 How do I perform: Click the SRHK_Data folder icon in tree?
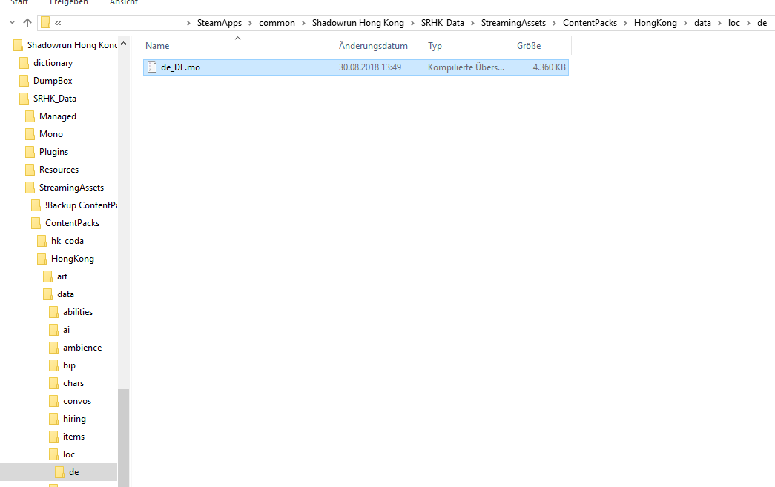click(x=24, y=99)
